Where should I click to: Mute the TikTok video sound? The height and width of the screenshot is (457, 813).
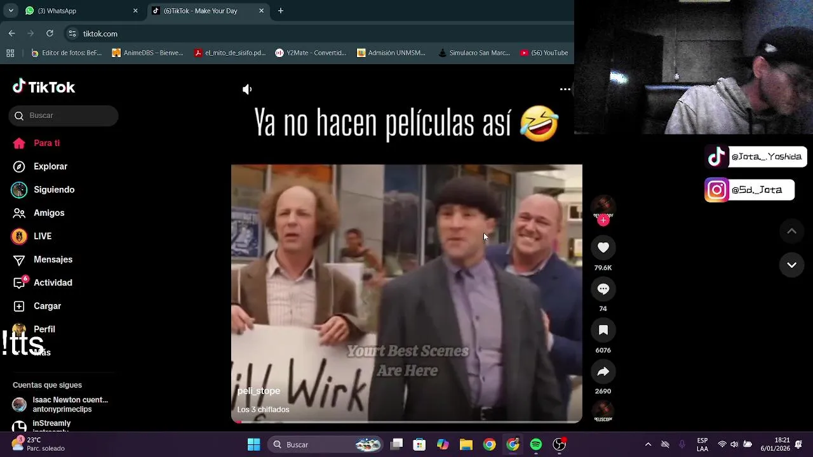[x=247, y=89]
